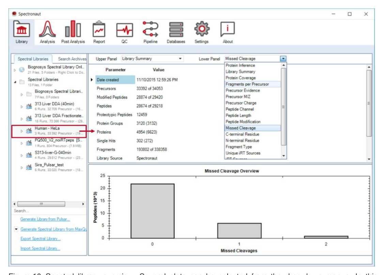Click the Search field under library tree
This screenshot has width=383, height=275.
click(x=49, y=211)
